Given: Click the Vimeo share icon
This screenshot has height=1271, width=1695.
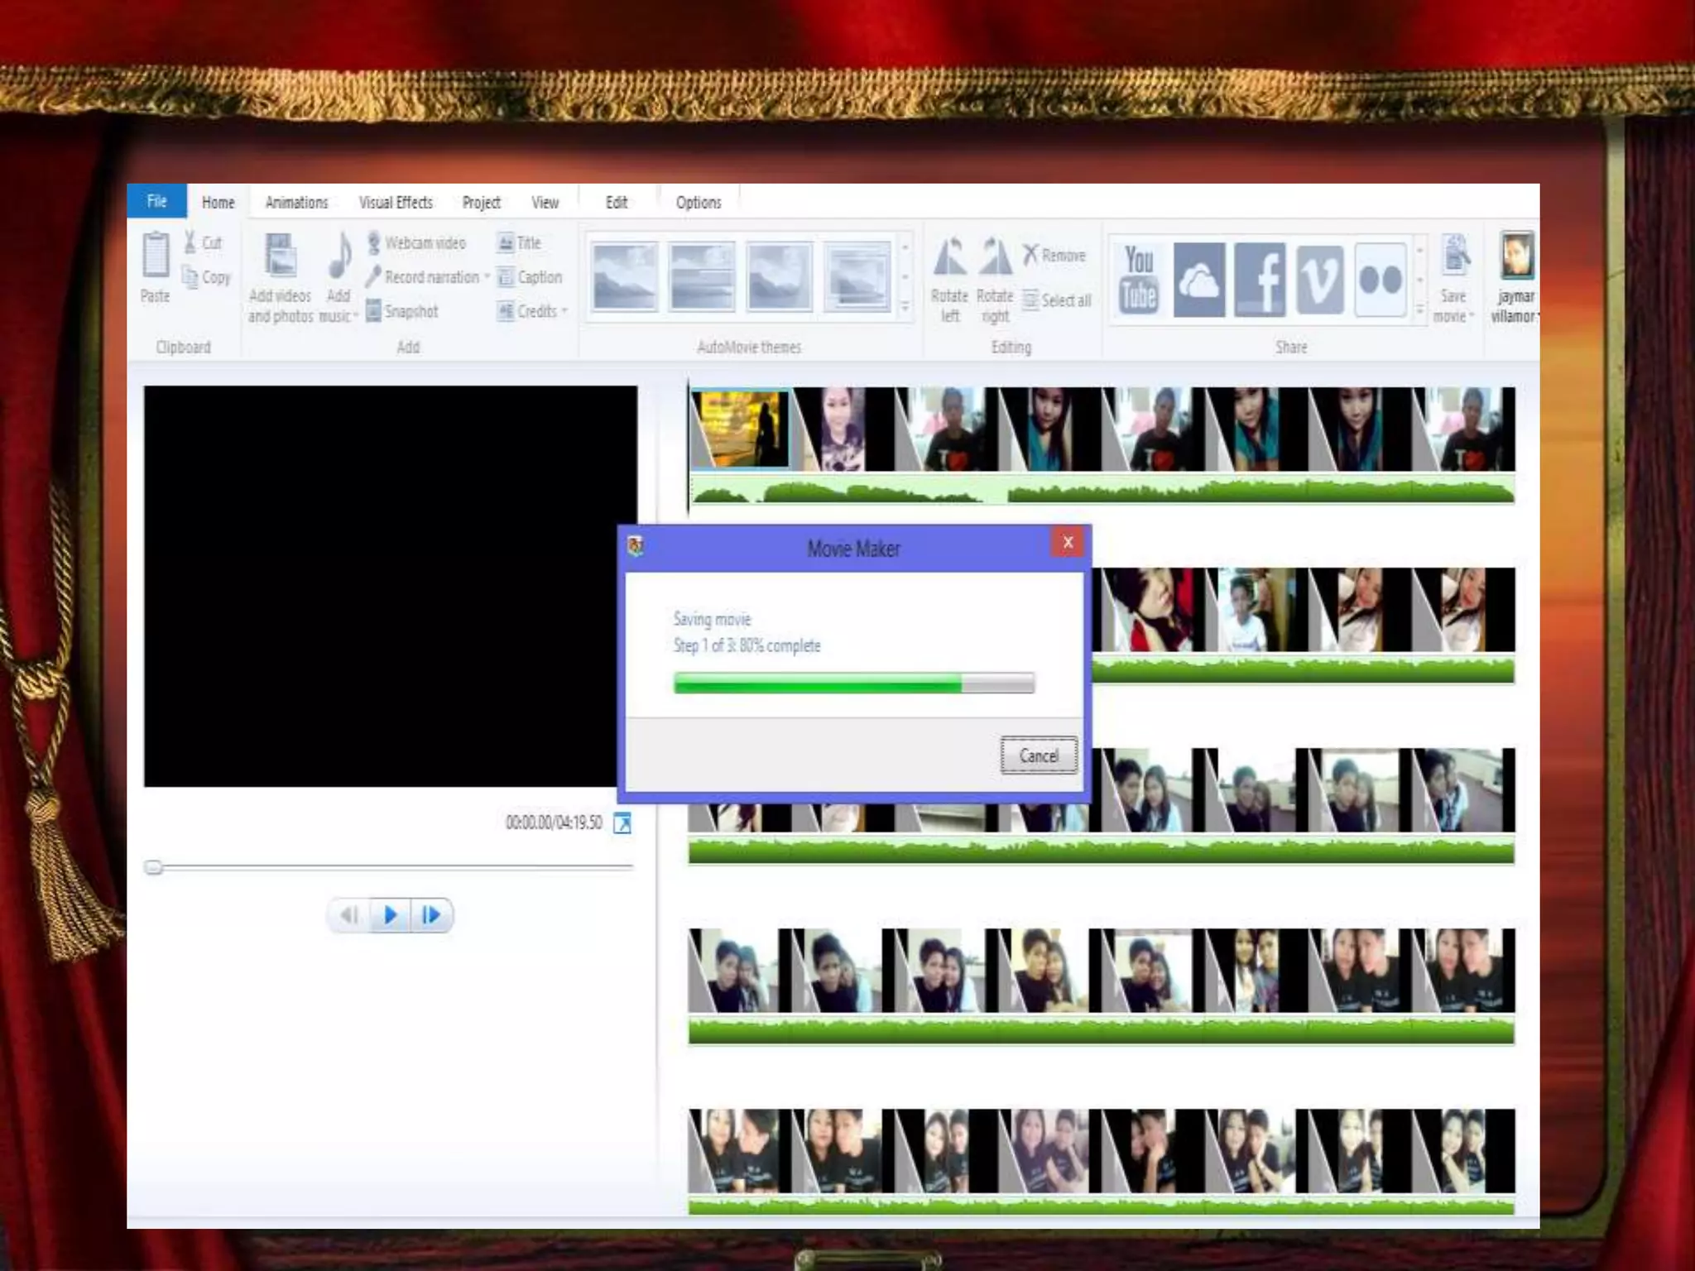Looking at the screenshot, I should [1319, 280].
